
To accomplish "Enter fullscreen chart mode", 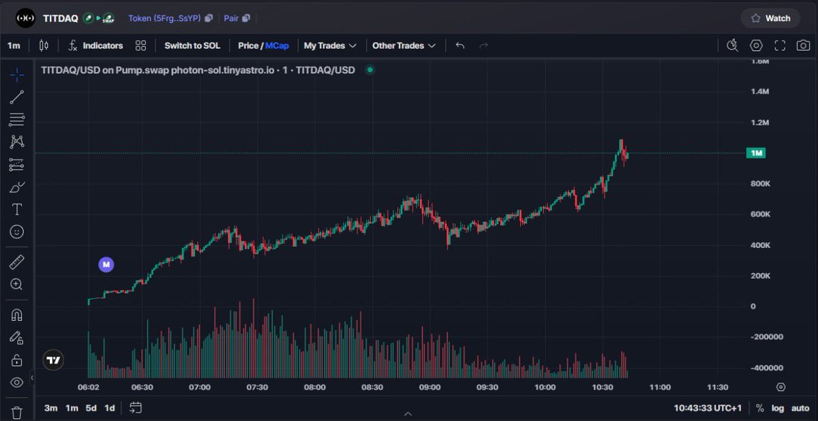I will click(x=781, y=46).
